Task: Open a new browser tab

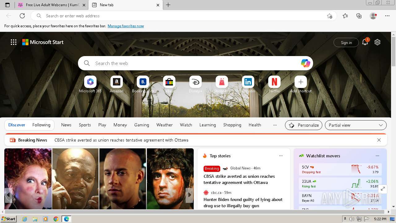Action: tap(168, 5)
